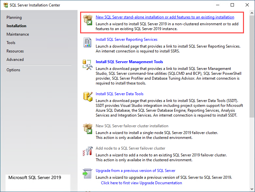Click the add node to cluster tools icon

tap(88, 151)
